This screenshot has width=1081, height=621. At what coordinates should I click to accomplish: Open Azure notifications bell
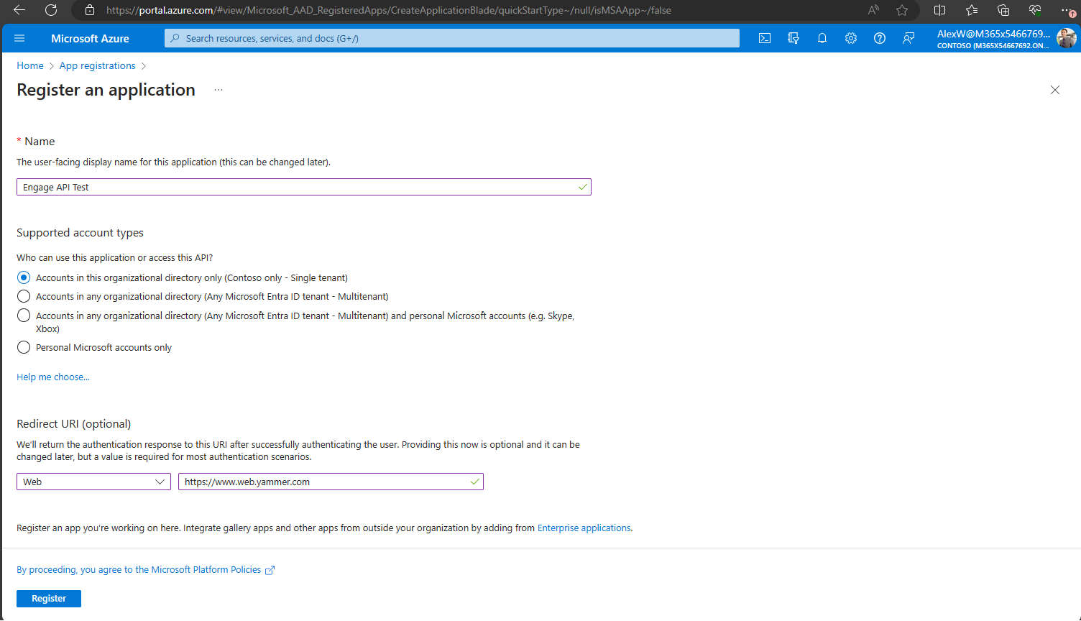pyautogui.click(x=822, y=38)
